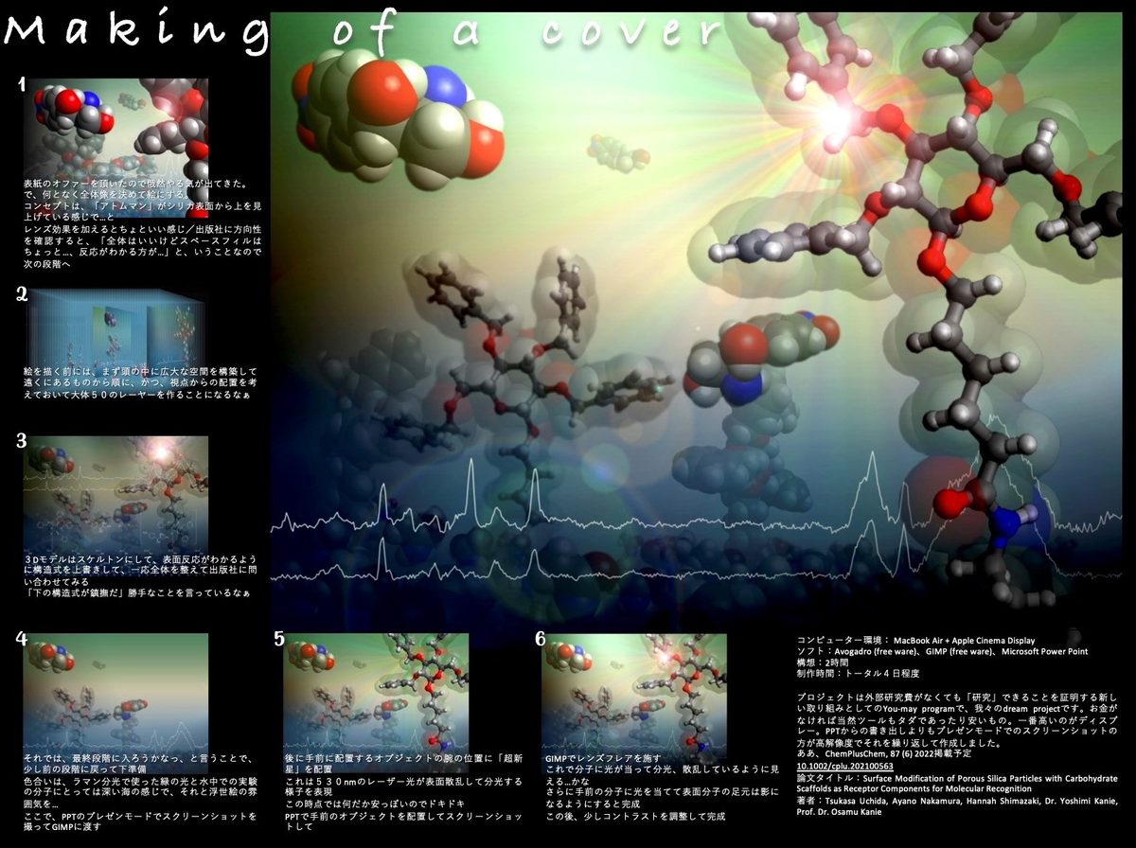Select the step 2 layered cube thumbnail
This screenshot has width=1136, height=848.
click(x=116, y=327)
